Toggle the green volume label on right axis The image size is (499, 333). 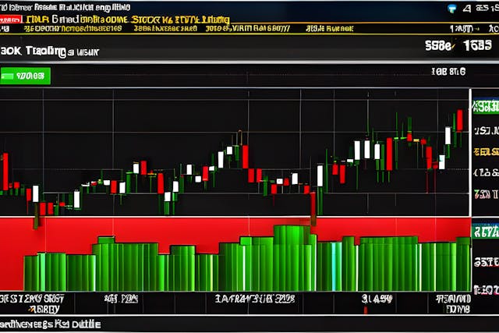point(486,232)
